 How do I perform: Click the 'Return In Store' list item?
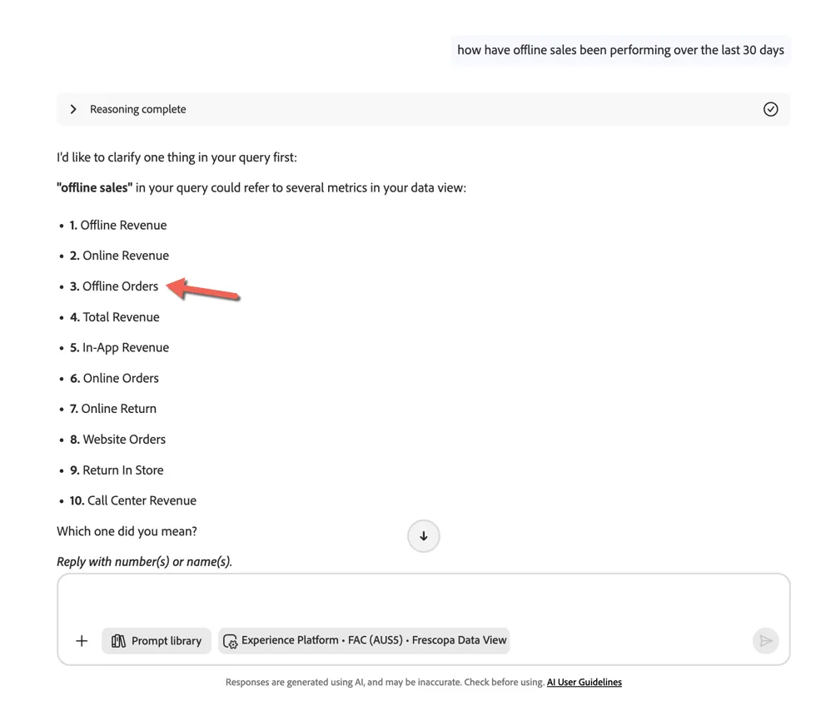117,470
